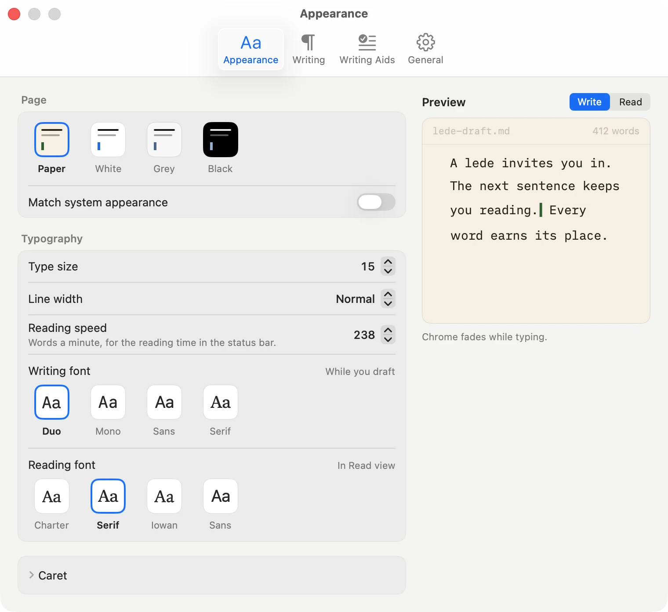Click the 412 words count
Image resolution: width=668 pixels, height=612 pixels.
[x=616, y=131]
